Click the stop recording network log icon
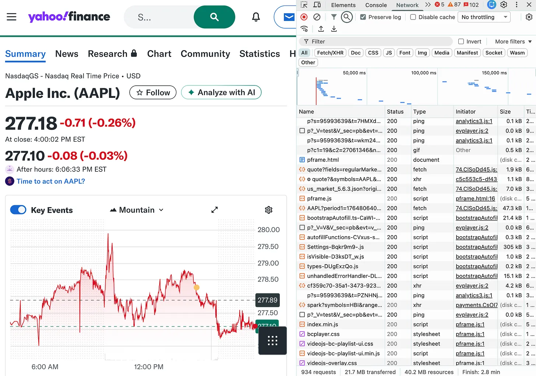Viewport: 536px width, 376px height. (x=304, y=17)
